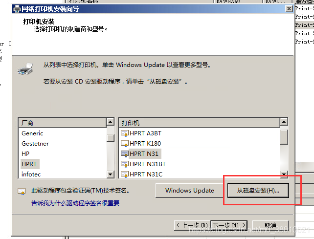
Task: Click the large printer illustration icon
Action: (x=25, y=68)
